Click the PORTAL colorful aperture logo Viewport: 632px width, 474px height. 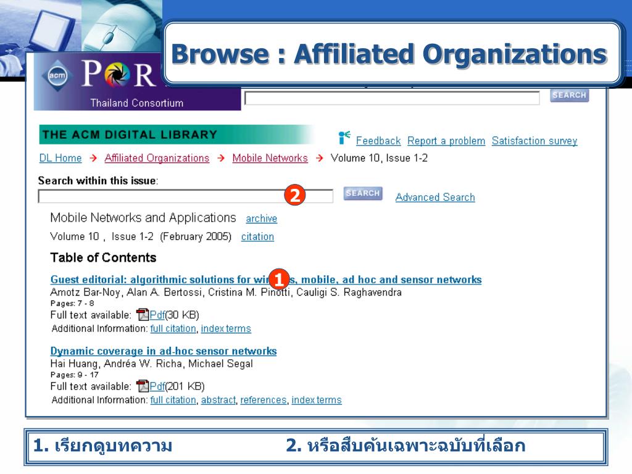[x=118, y=75]
